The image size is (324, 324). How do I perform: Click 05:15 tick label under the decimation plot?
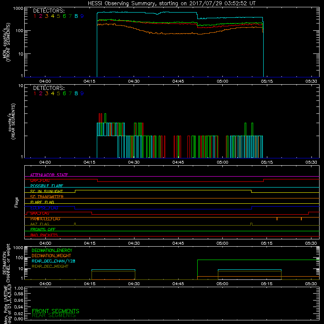(x=267, y=284)
